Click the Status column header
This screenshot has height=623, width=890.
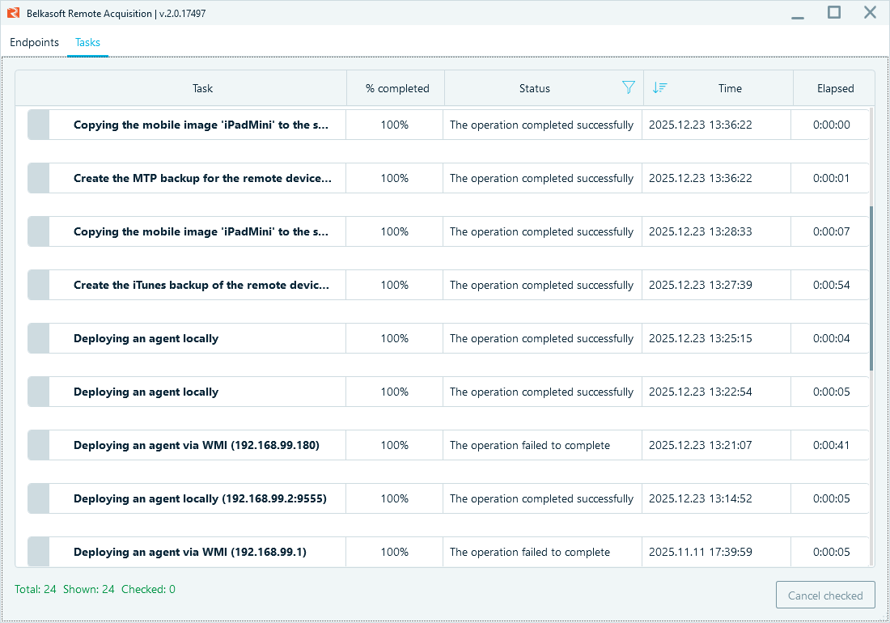pyautogui.click(x=534, y=87)
